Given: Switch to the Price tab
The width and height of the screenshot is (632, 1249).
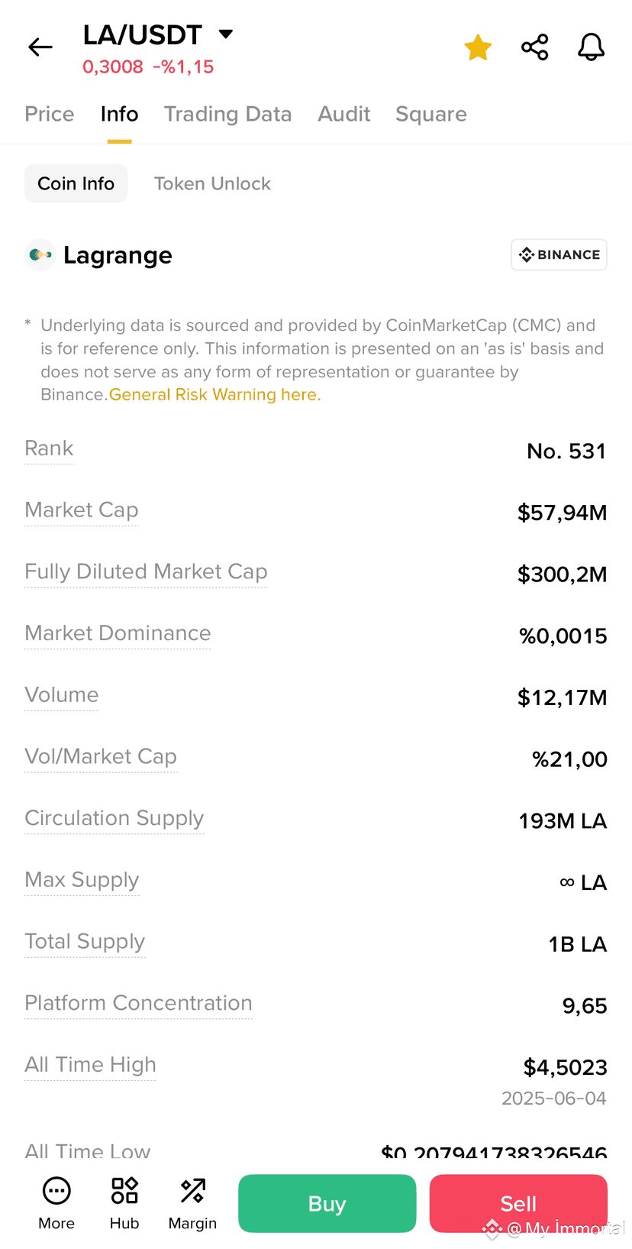Looking at the screenshot, I should [x=50, y=114].
